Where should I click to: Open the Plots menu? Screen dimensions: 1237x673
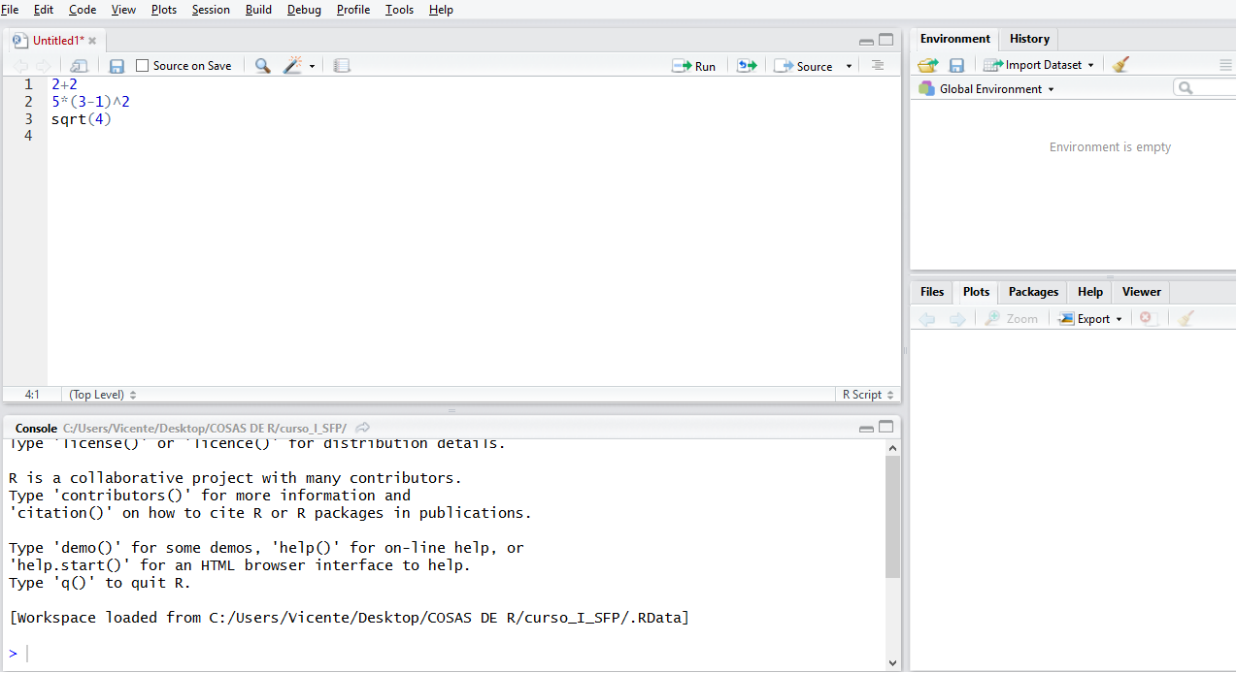pyautogui.click(x=164, y=10)
